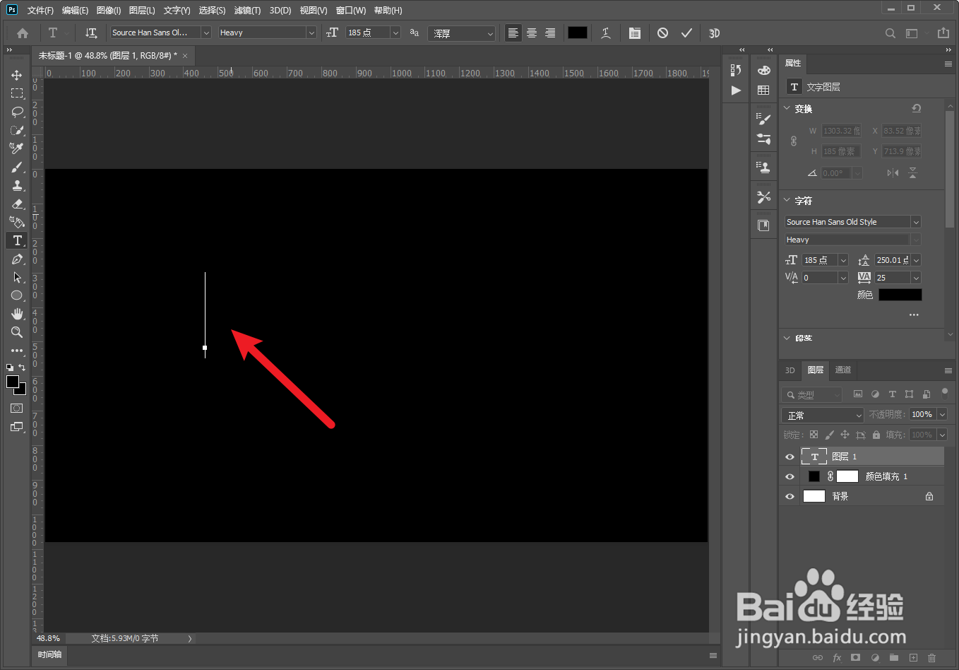Open the Properties panel menu button
Viewport: 959px width, 670px height.
tap(948, 64)
